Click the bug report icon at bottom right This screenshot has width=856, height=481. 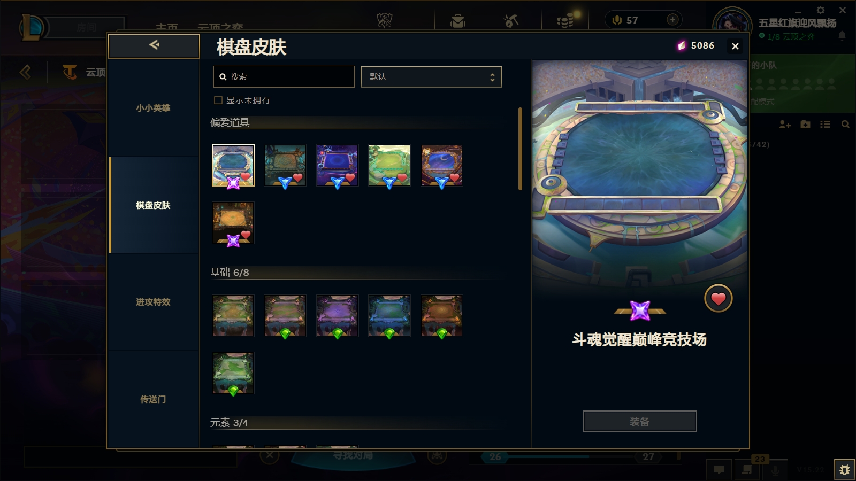click(x=845, y=470)
